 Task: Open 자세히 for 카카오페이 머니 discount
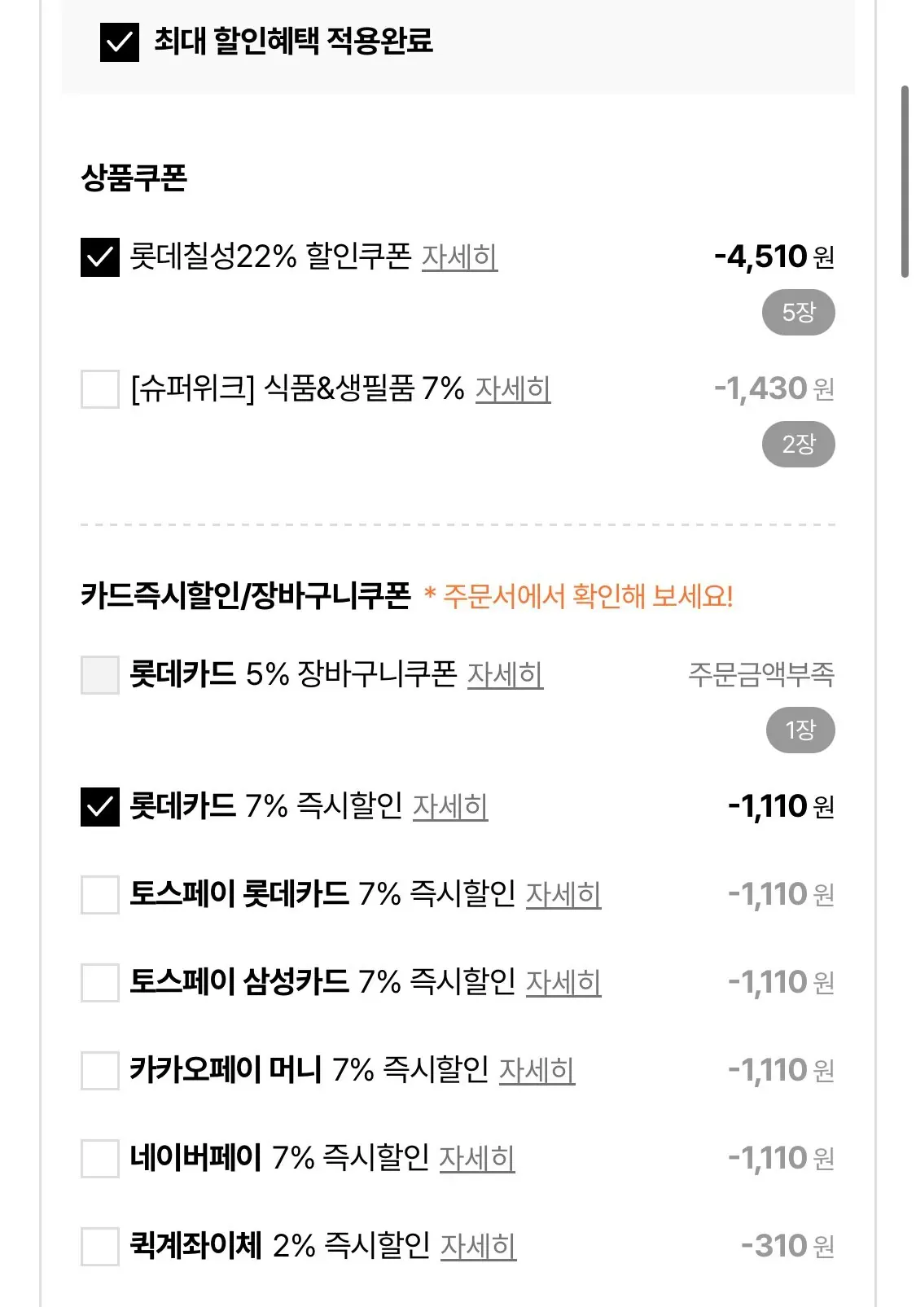(x=537, y=1071)
